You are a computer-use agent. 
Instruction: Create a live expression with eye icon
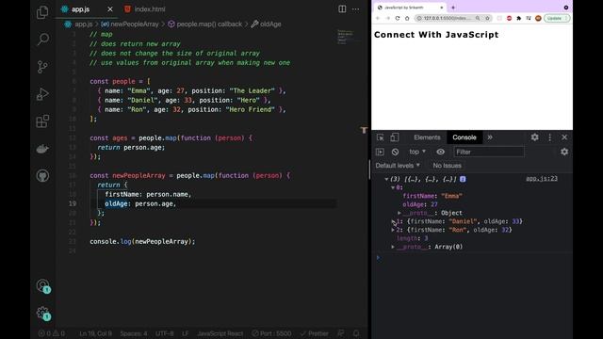(440, 152)
